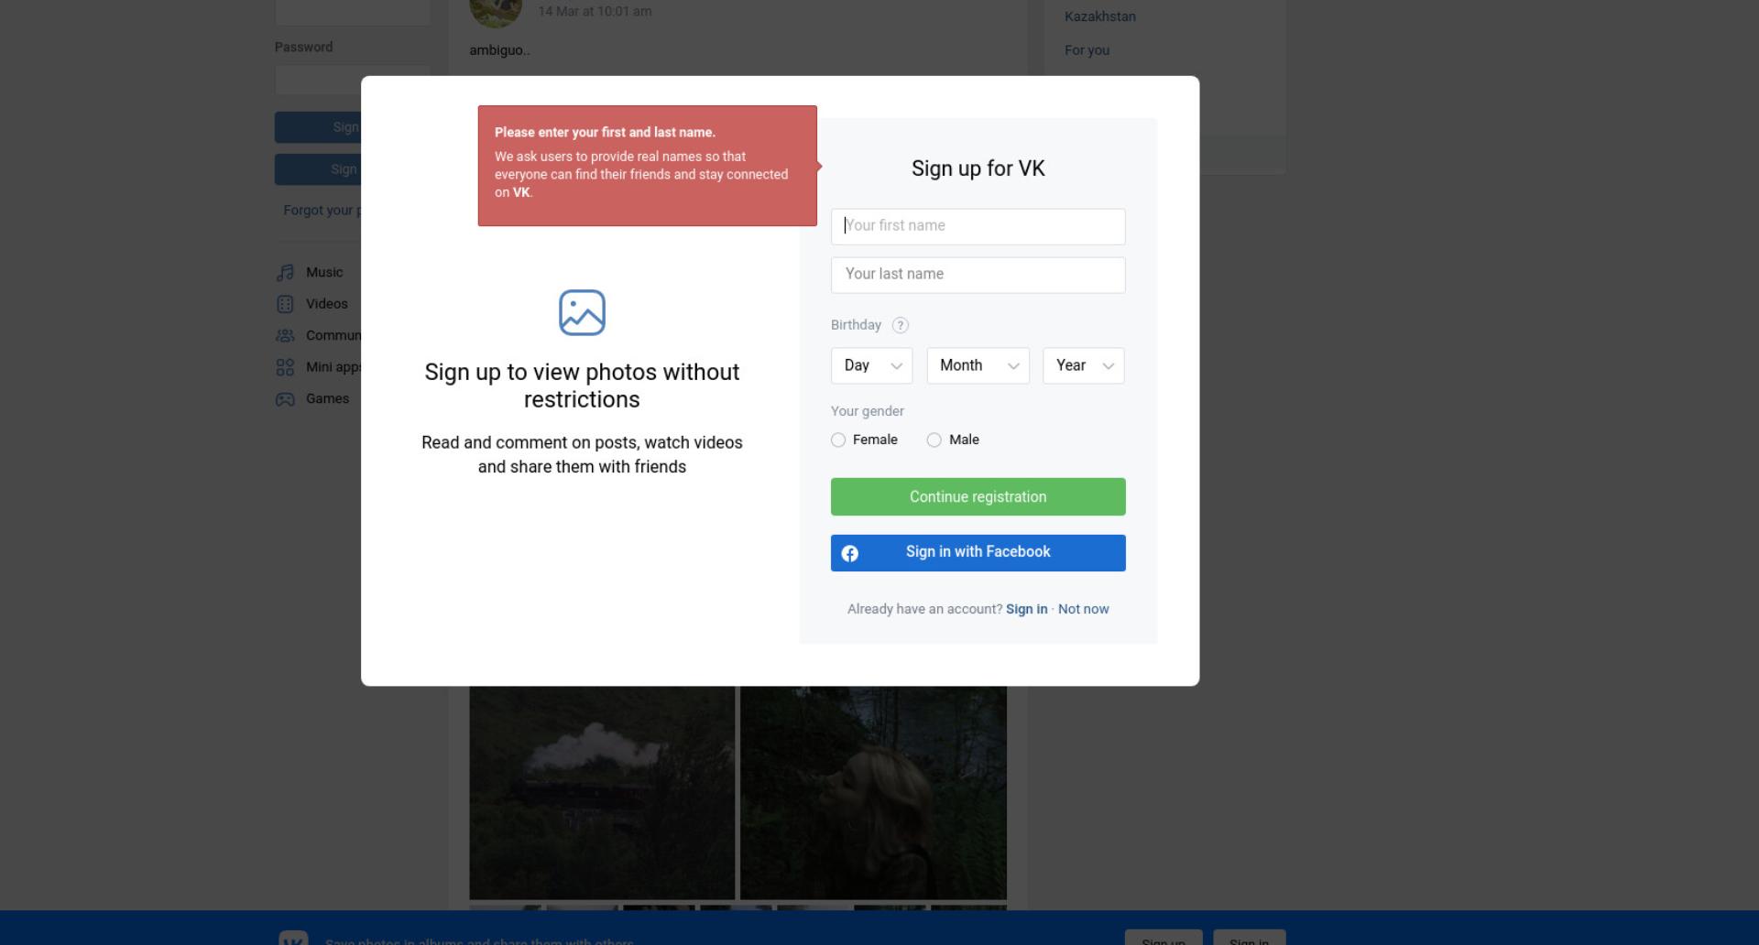This screenshot has width=1759, height=945.
Task: Click the post date 14 Mar at 10:01 am
Action: pos(595,11)
